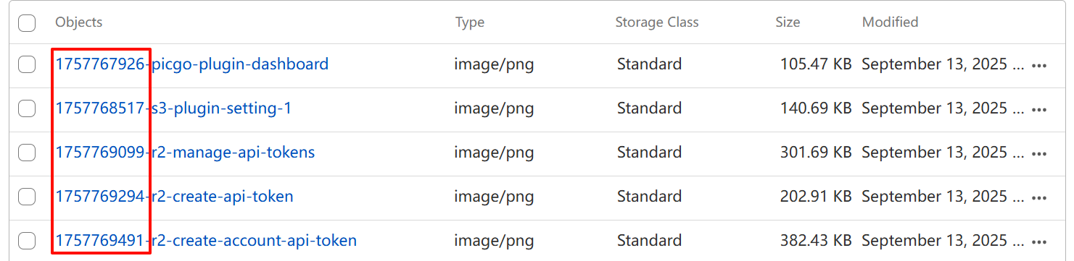Select checkbox beside r2-create-api-token

(27, 197)
